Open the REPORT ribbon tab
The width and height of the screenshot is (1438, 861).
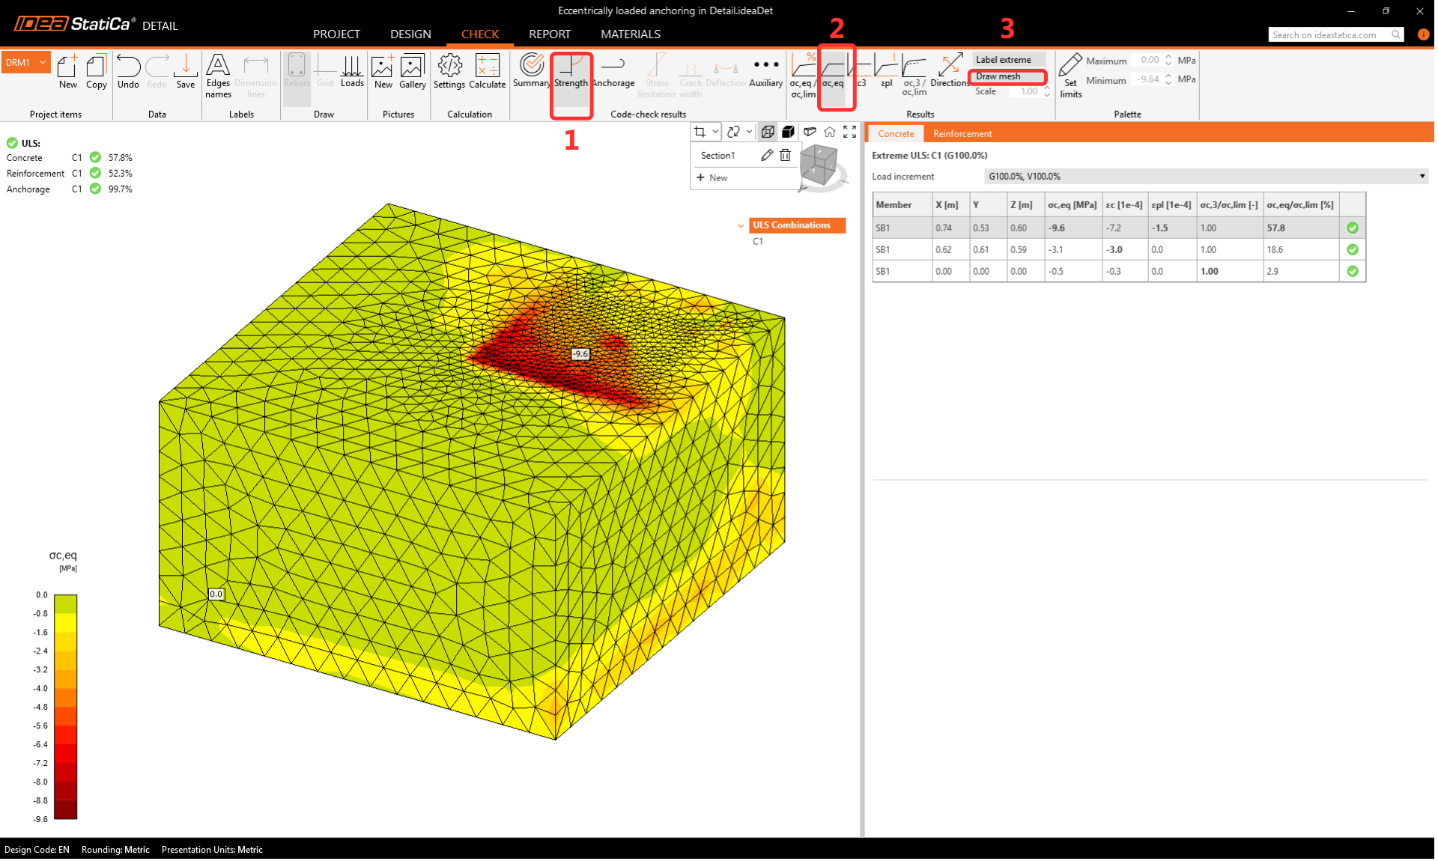[x=549, y=34]
